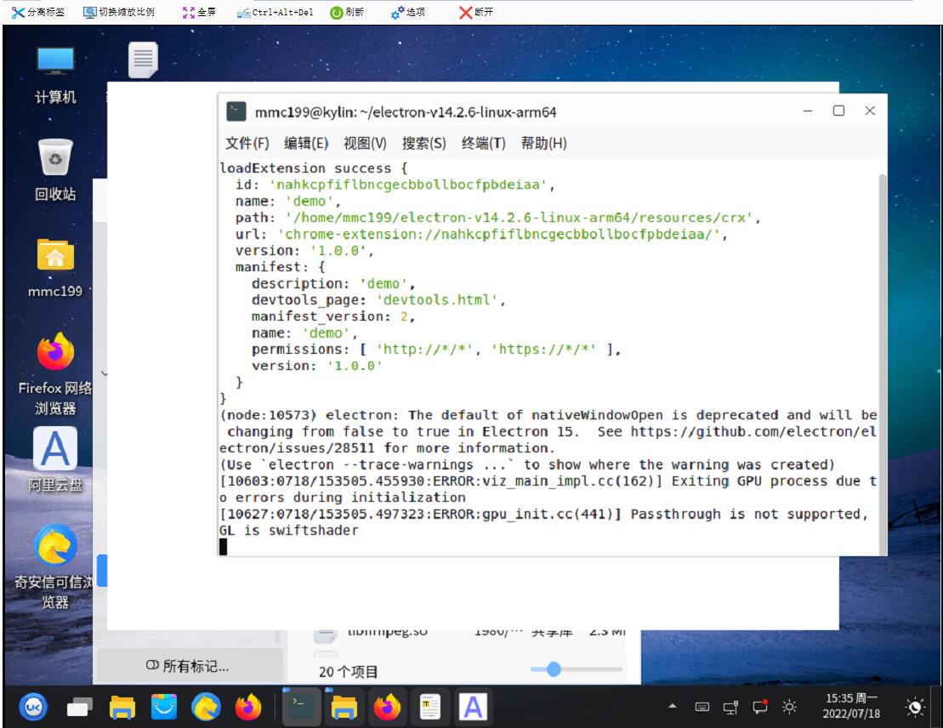Click the file manager zoom slider
Screen dimensions: 943x728
554,669
